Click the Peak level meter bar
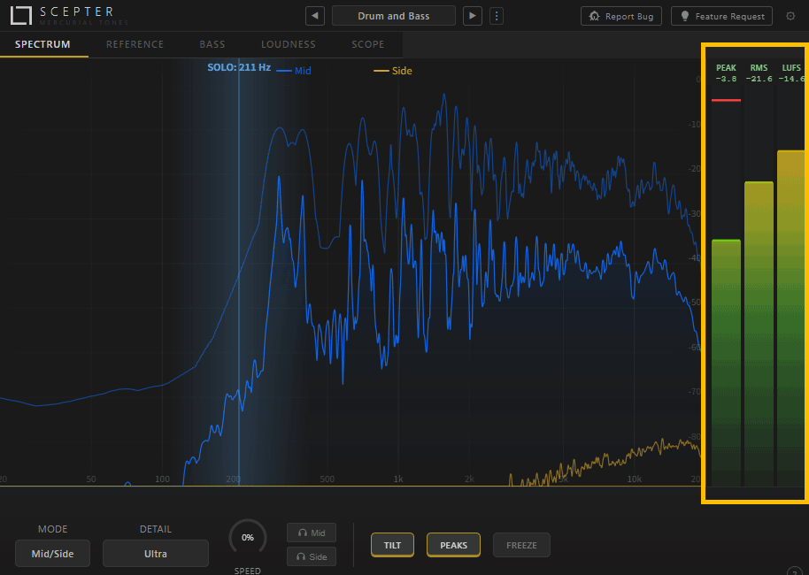809x575 pixels. pyautogui.click(x=726, y=363)
